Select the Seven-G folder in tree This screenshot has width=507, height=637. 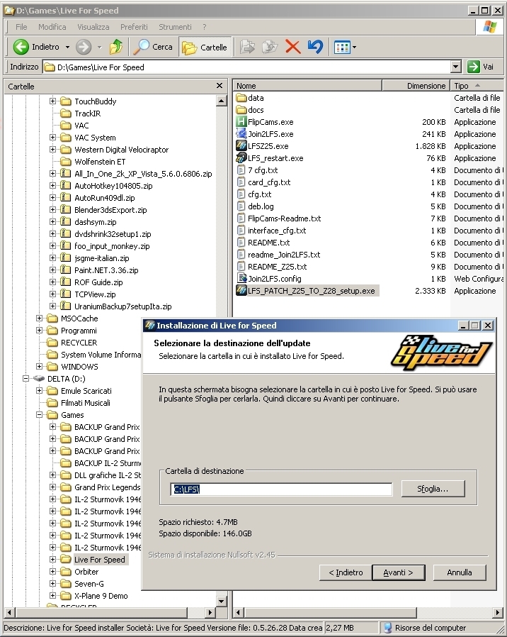[x=89, y=583]
